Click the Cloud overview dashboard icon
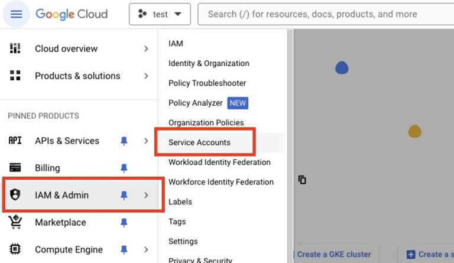Viewport: 454px width, 263px height. (x=15, y=48)
